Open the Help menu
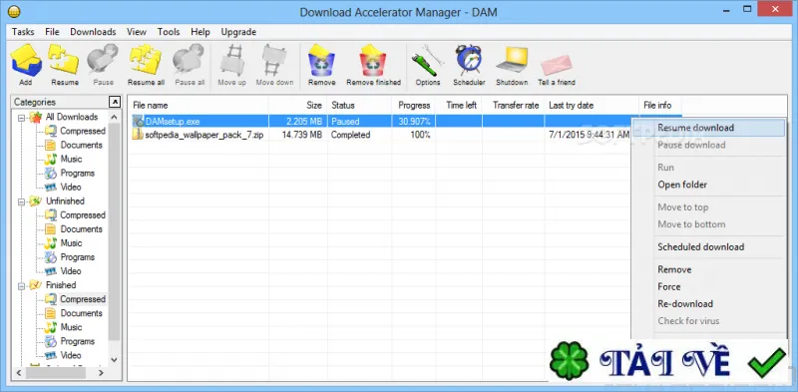This screenshot has height=392, width=798. coord(200,32)
